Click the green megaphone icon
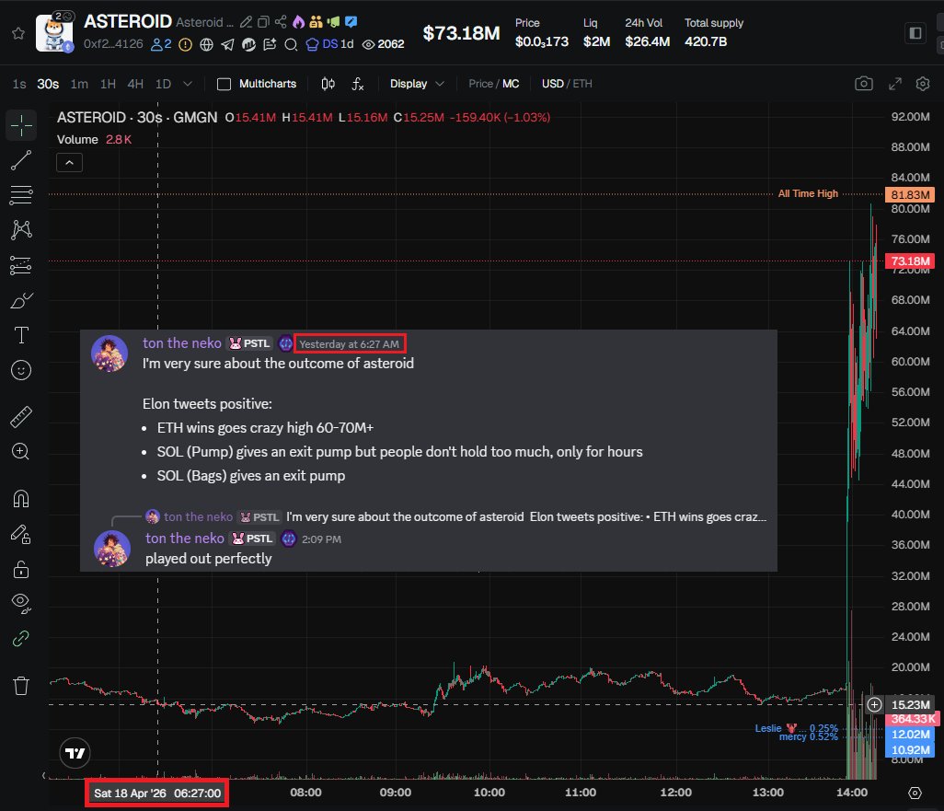 [334, 22]
